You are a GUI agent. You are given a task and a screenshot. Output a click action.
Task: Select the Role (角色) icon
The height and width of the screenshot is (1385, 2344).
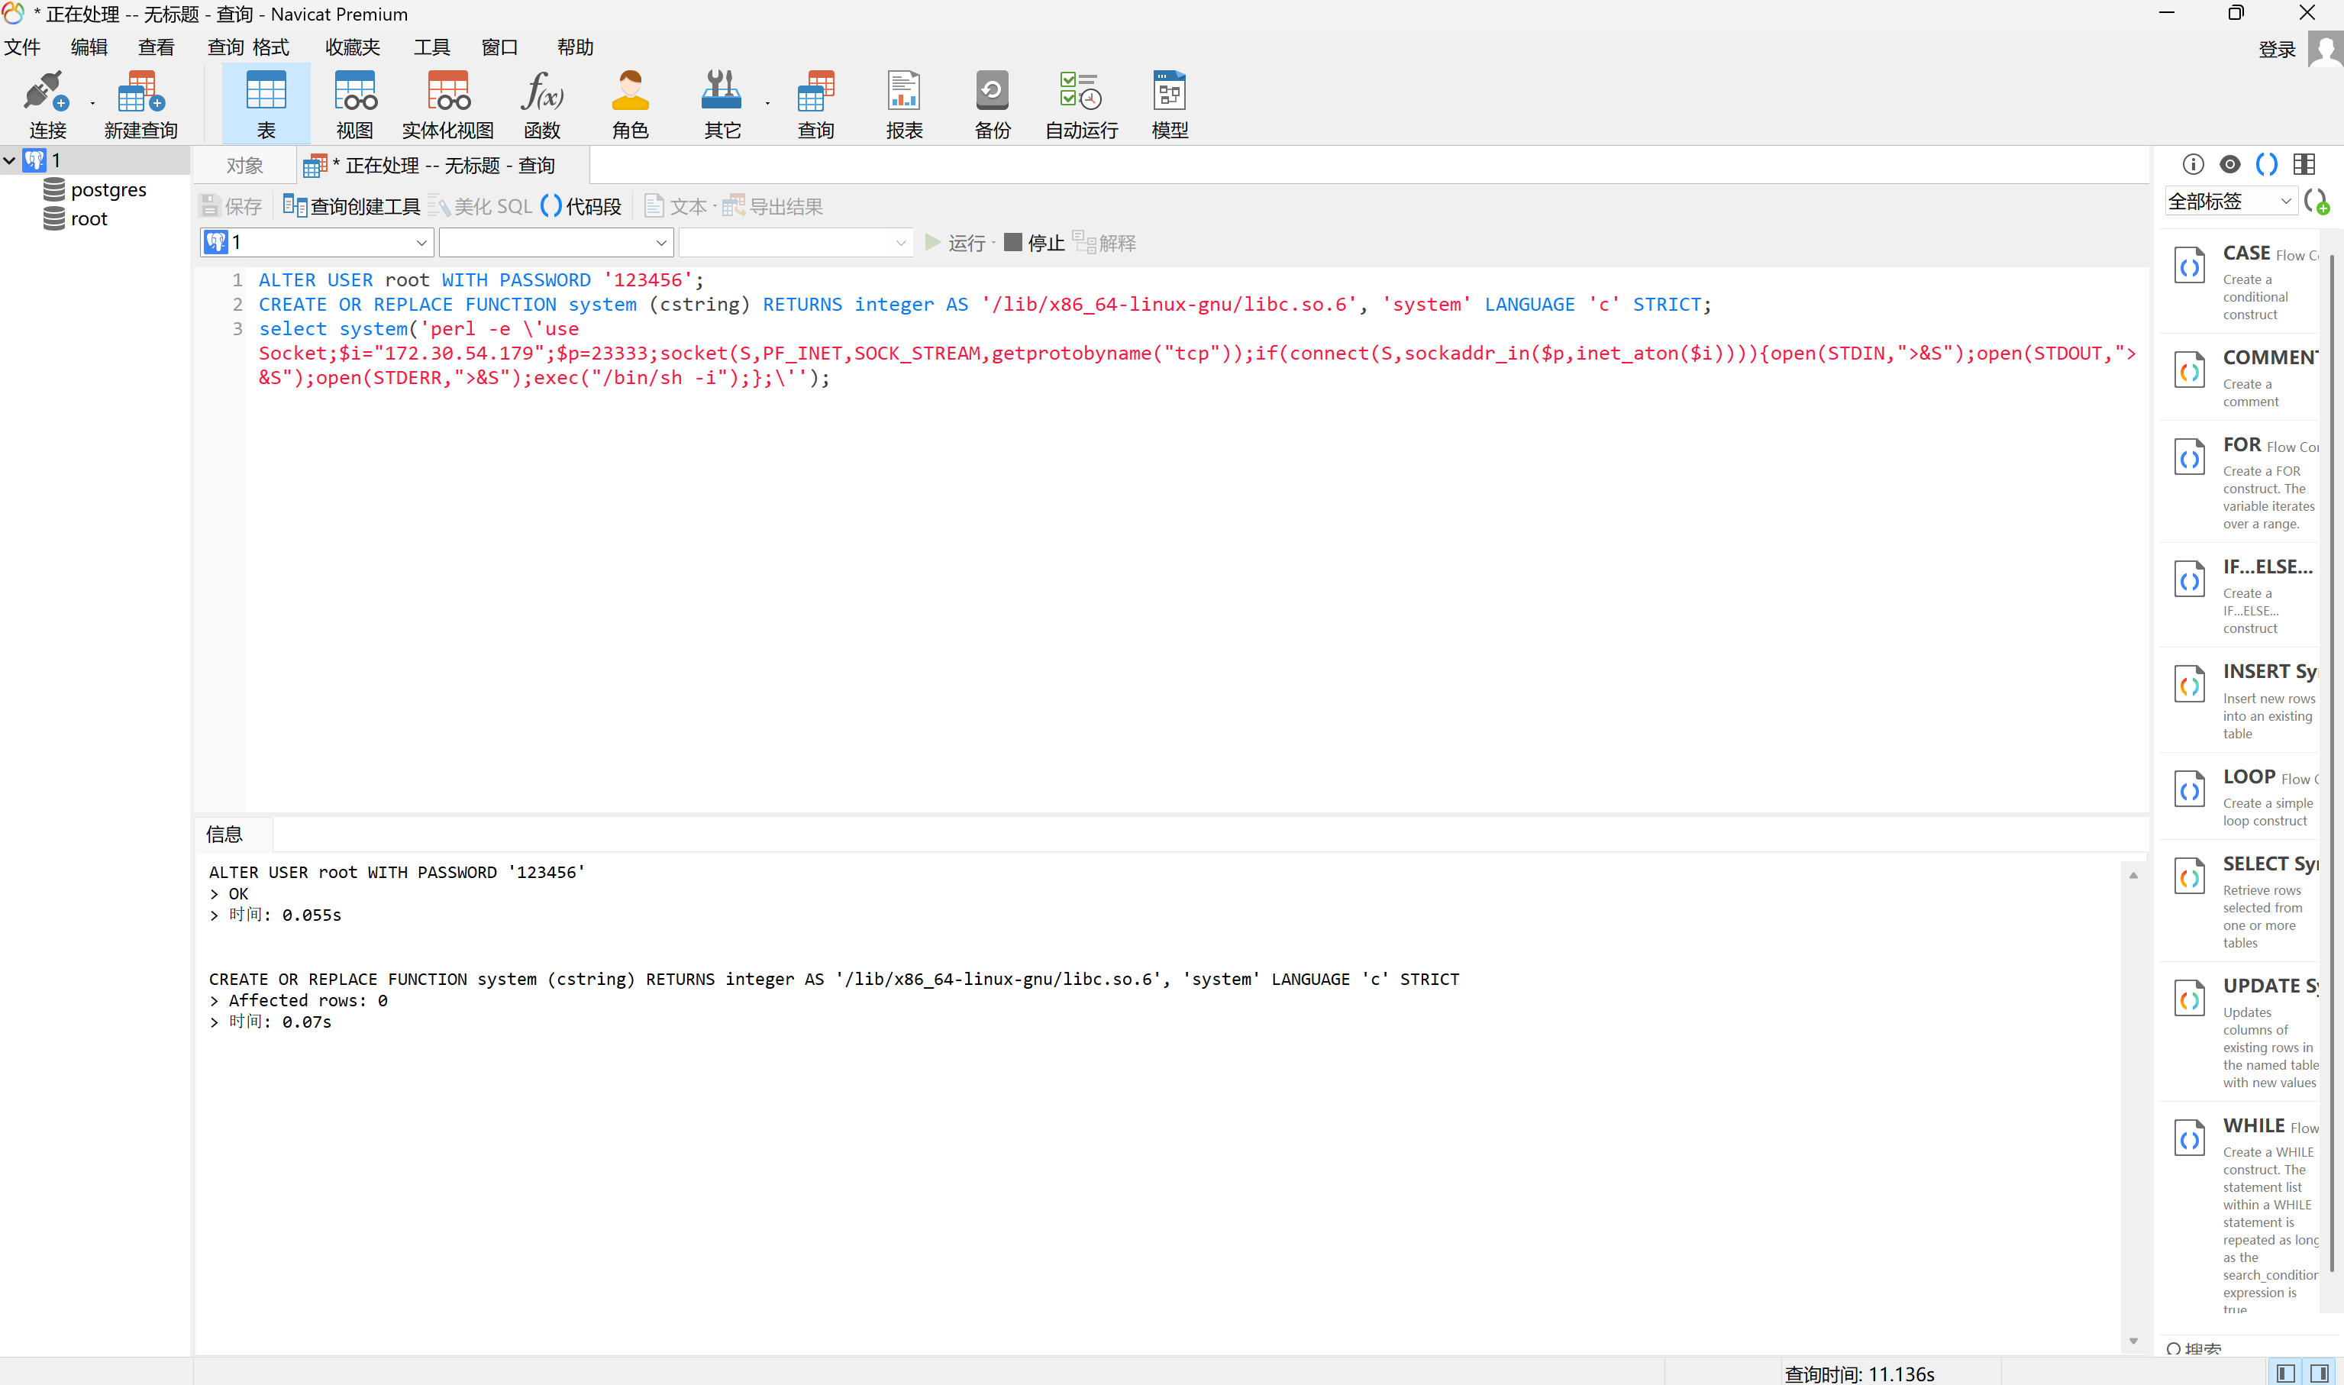pos(630,105)
